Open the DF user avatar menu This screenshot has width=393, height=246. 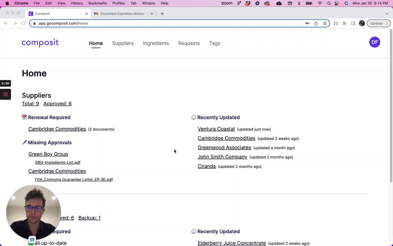point(375,42)
